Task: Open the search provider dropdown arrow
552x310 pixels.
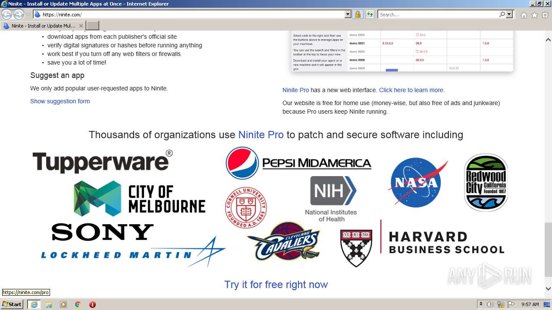Action: [509, 15]
